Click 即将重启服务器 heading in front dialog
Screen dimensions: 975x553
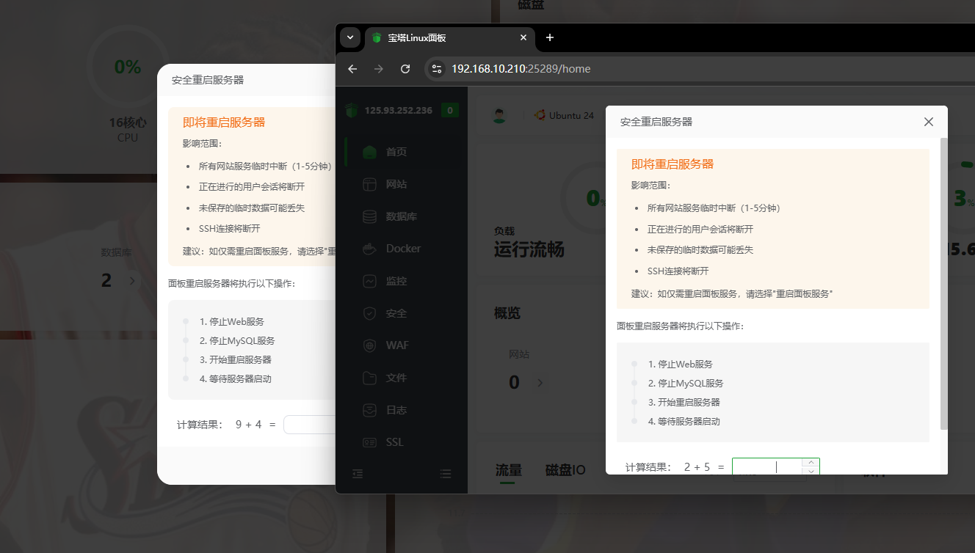[673, 164]
